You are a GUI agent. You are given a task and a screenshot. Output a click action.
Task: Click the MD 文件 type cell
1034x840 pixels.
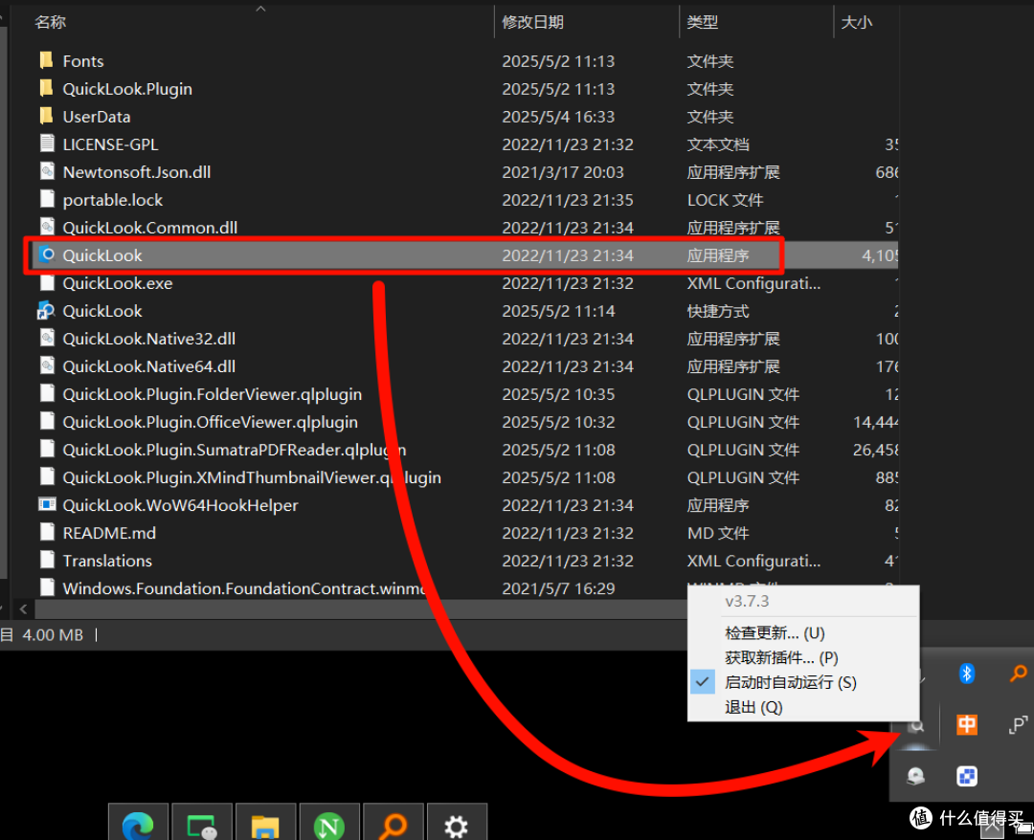718,532
